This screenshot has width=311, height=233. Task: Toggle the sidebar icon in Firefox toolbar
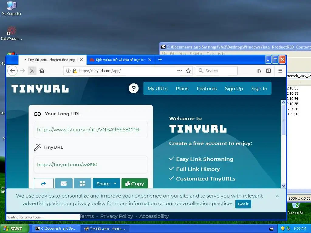click(x=268, y=71)
